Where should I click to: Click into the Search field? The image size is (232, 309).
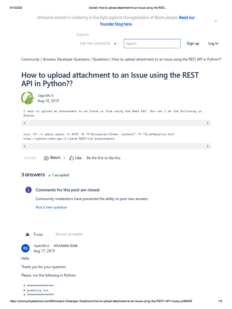coord(152,43)
